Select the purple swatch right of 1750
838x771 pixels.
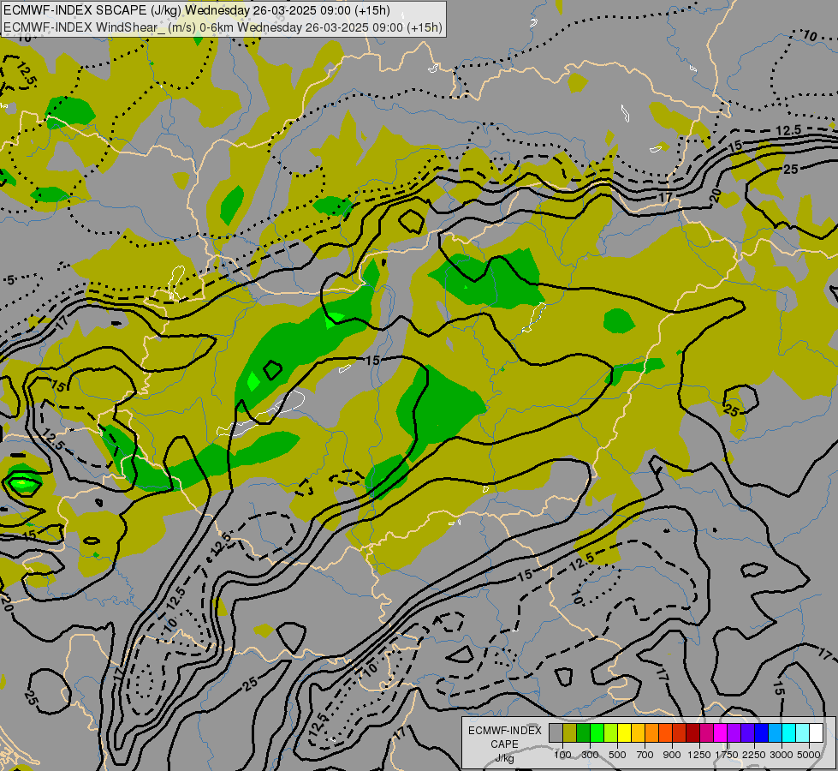734,732
